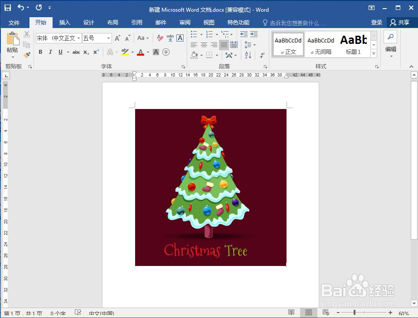Toggle italic formatting
This screenshot has height=318, width=418.
(x=50, y=52)
